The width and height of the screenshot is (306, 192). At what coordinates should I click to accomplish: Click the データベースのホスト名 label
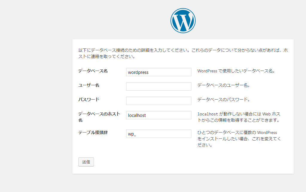tap(99, 114)
